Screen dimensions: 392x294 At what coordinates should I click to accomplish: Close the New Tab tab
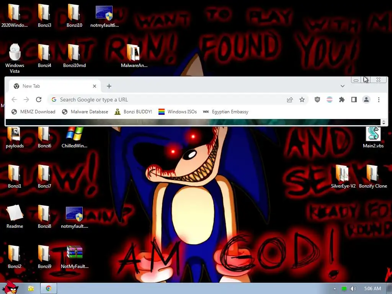pyautogui.click(x=95, y=86)
